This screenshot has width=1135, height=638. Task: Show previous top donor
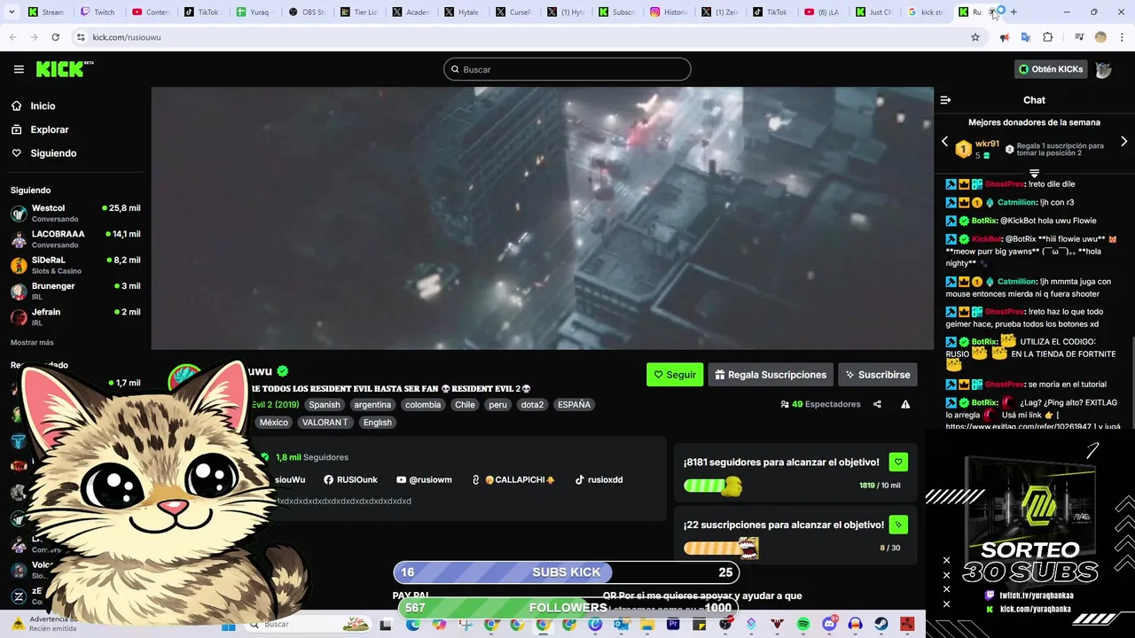point(944,141)
